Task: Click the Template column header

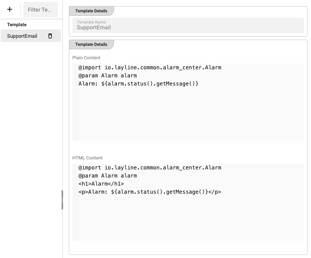Action: (x=17, y=25)
